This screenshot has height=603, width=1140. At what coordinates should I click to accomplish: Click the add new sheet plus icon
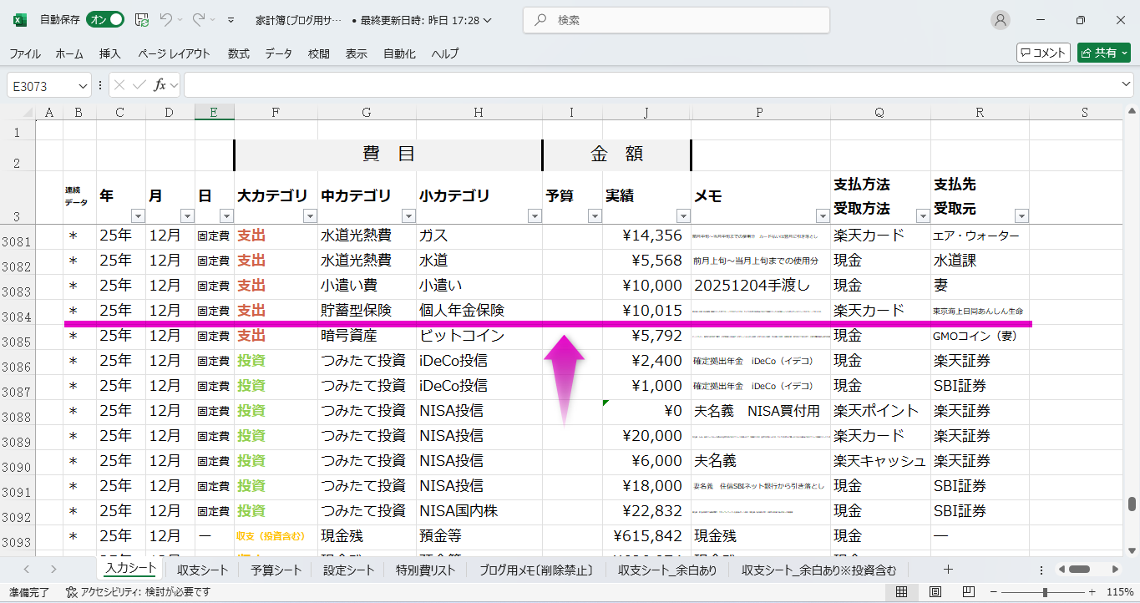pyautogui.click(x=948, y=570)
